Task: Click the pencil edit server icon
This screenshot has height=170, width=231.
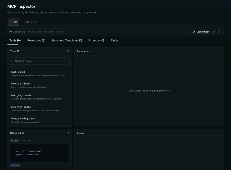Action: [214, 32]
